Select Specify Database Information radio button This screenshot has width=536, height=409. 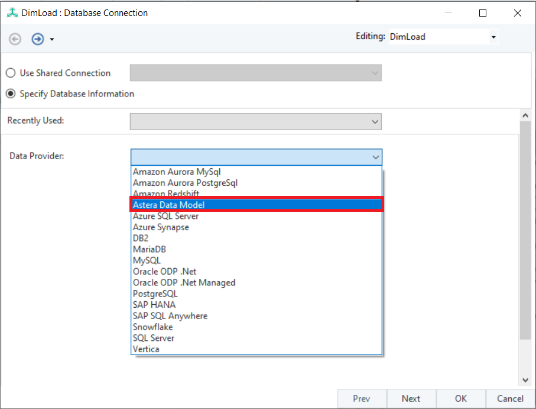tap(11, 94)
